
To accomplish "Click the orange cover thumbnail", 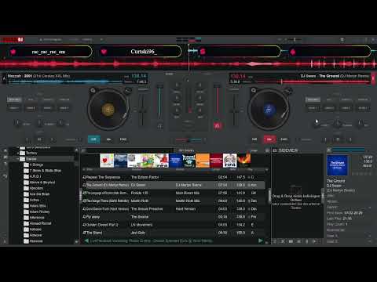I will 203,161.
